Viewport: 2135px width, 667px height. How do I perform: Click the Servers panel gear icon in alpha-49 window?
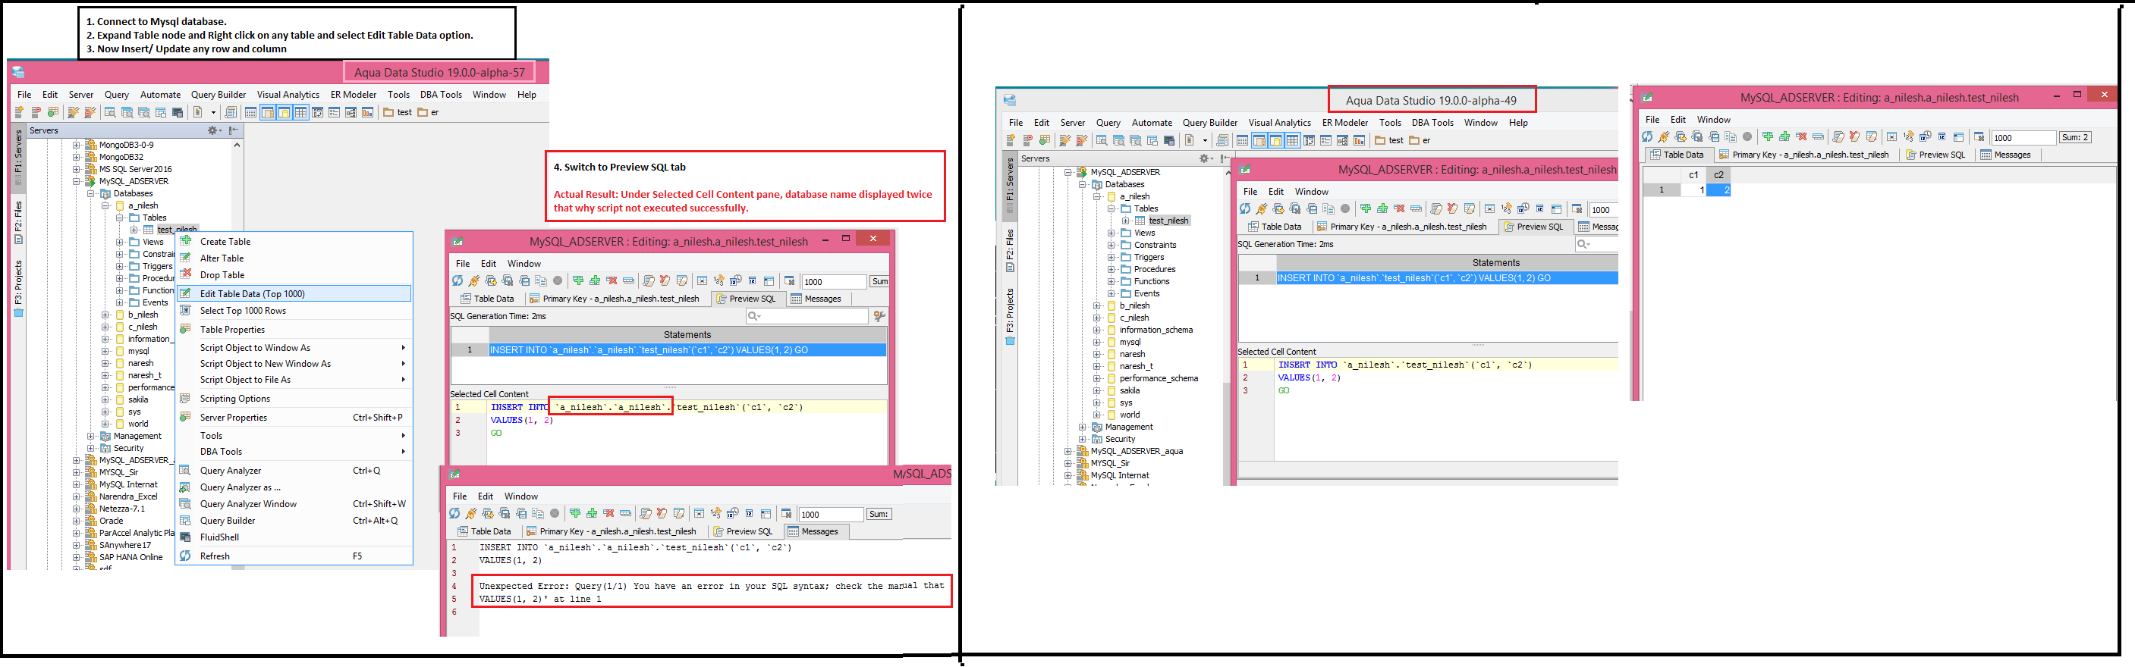(1204, 159)
